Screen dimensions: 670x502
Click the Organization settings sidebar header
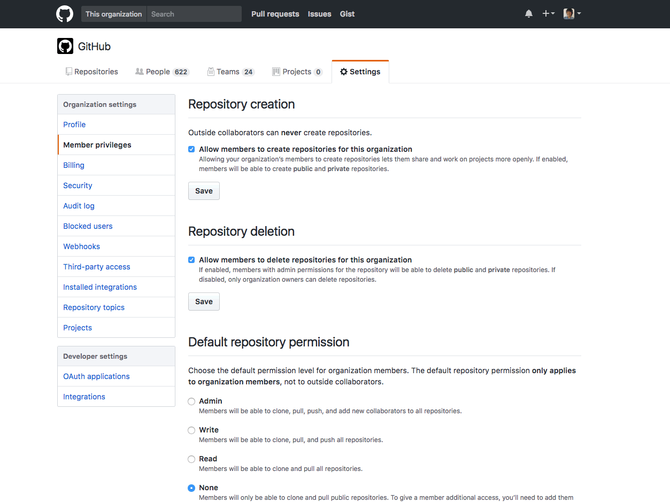[x=116, y=104]
